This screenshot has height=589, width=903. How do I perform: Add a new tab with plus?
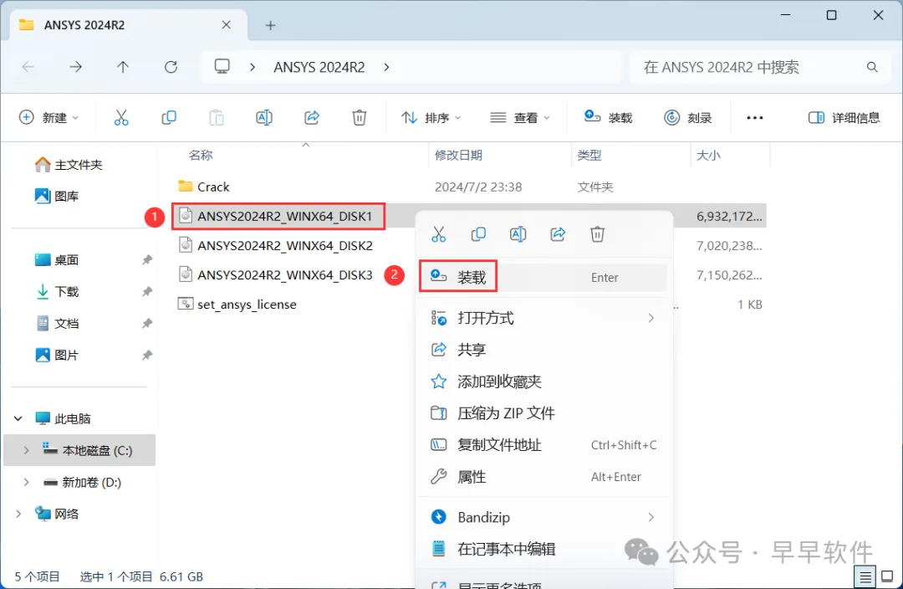[271, 25]
